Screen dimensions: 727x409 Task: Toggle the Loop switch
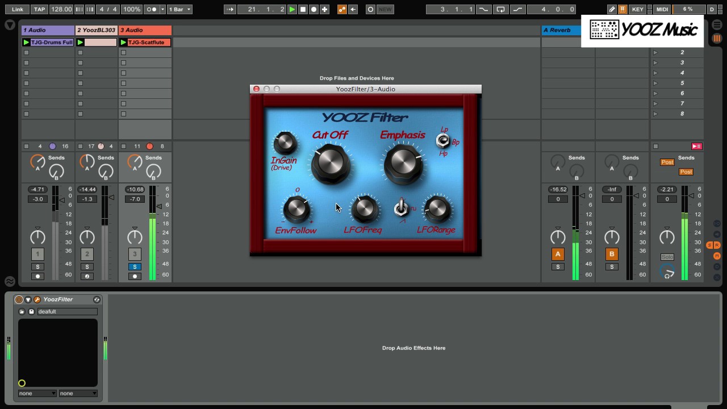(x=500, y=9)
